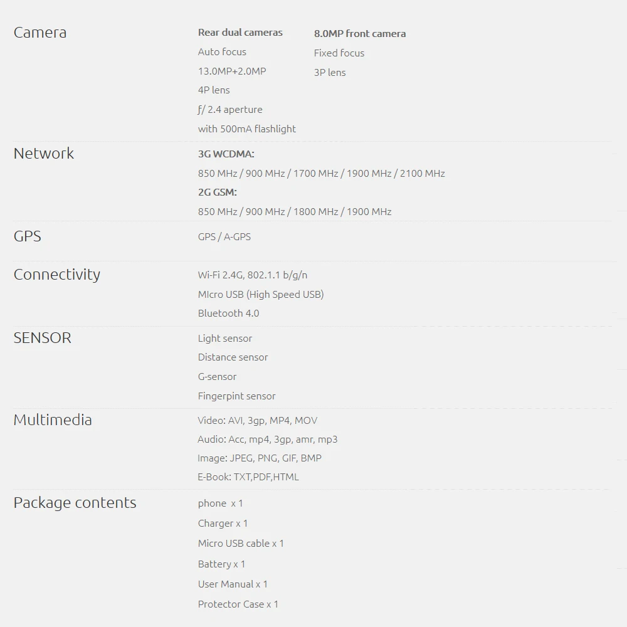The width and height of the screenshot is (627, 627).
Task: Click the Camera section heading
Action: 40,33
